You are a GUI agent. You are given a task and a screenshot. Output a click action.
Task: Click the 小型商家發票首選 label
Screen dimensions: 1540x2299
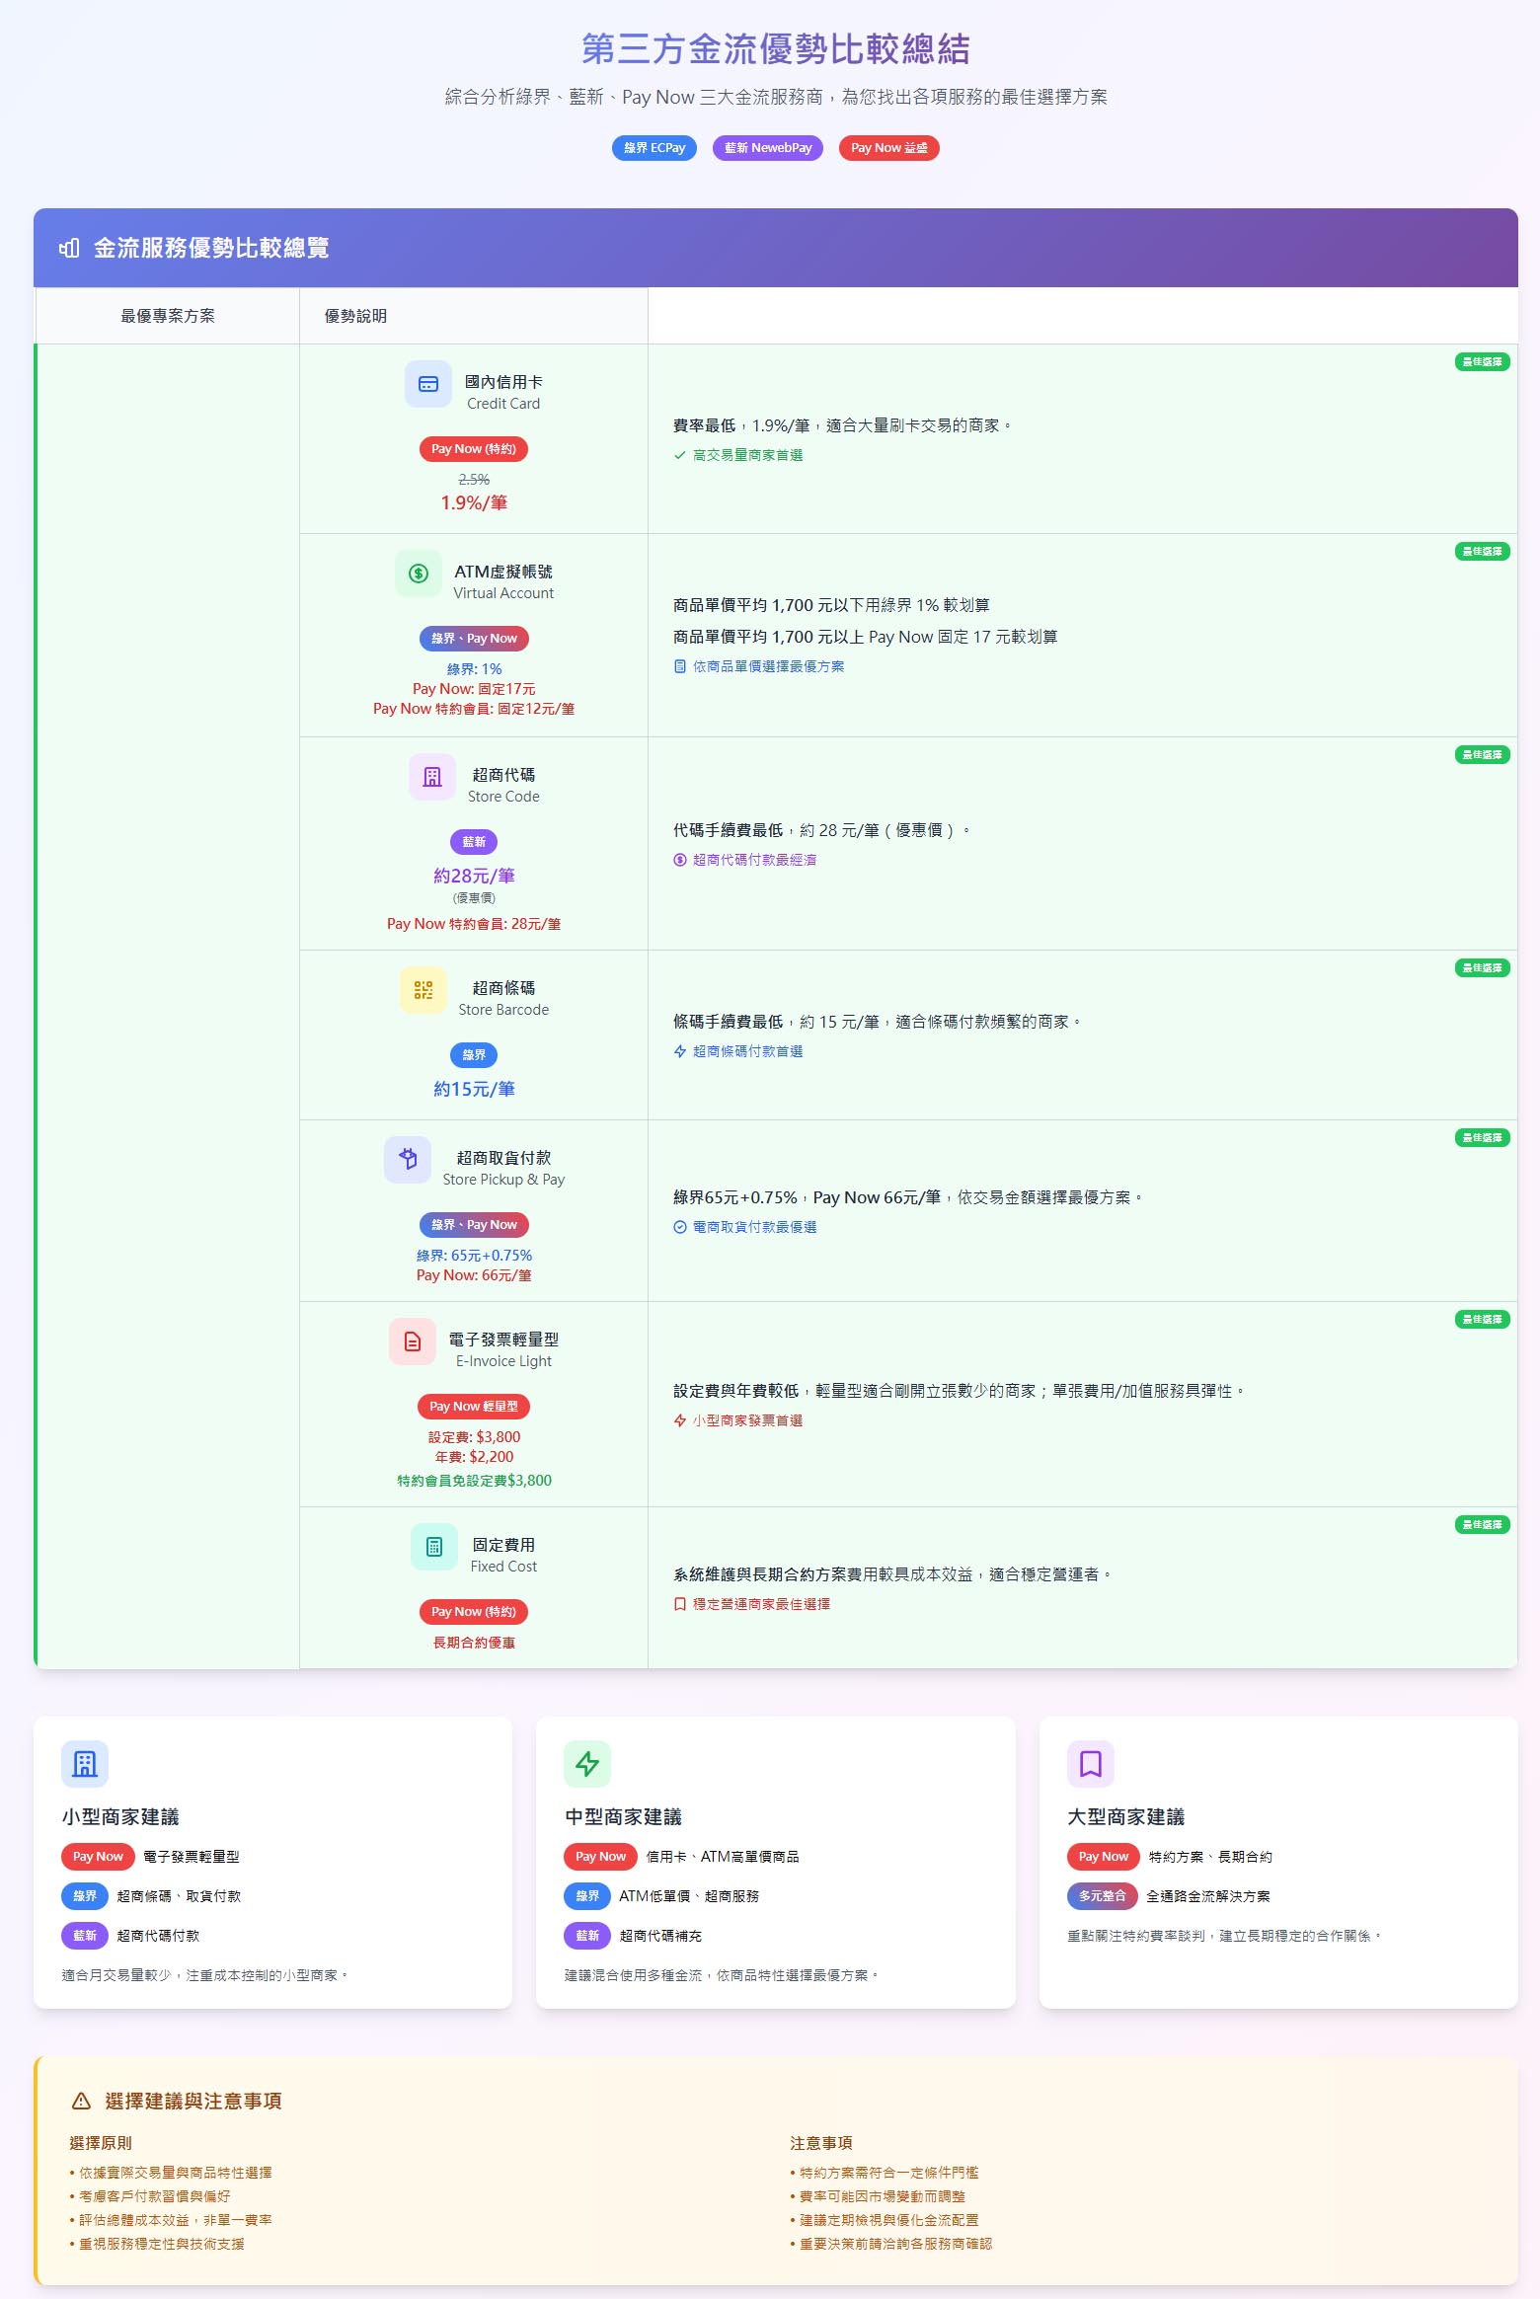click(747, 1420)
